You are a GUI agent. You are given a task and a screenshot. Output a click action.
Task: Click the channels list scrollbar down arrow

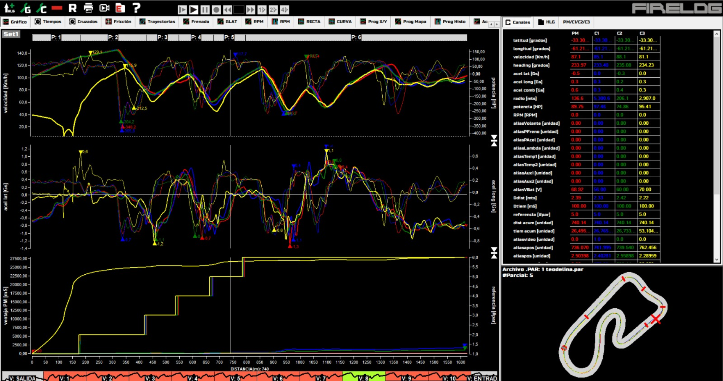pos(717,260)
